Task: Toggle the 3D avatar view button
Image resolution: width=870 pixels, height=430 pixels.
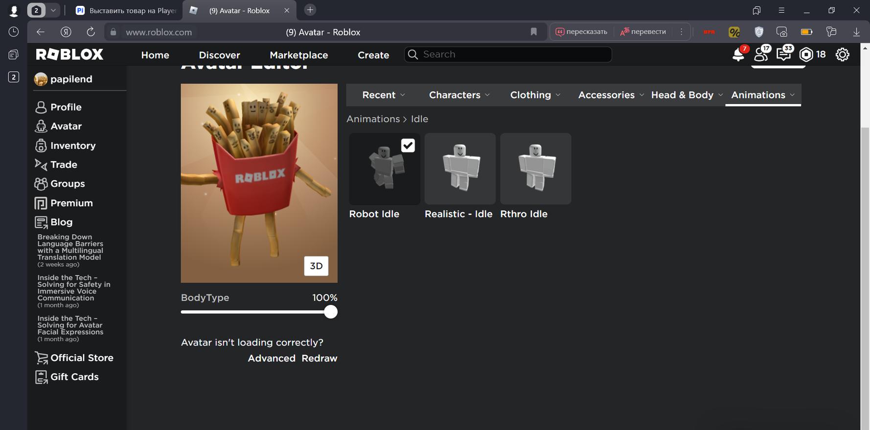Action: coord(316,266)
